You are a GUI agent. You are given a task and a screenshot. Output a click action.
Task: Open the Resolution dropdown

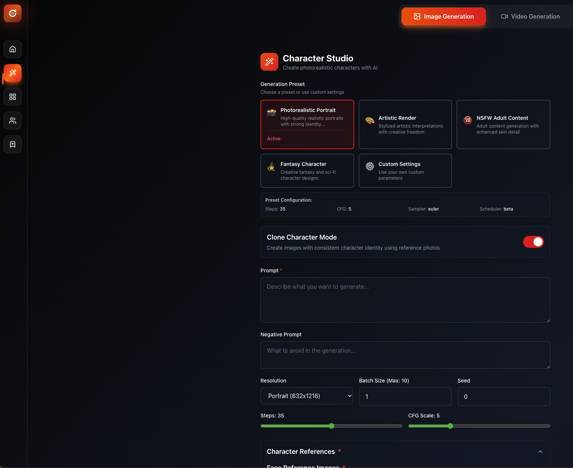pyautogui.click(x=307, y=396)
